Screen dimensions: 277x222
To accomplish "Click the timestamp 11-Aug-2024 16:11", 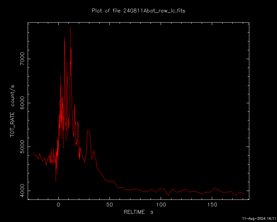I will coord(259,218).
